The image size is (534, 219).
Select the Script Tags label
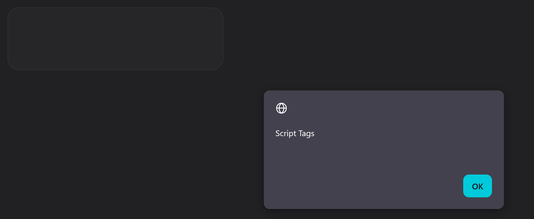point(295,133)
